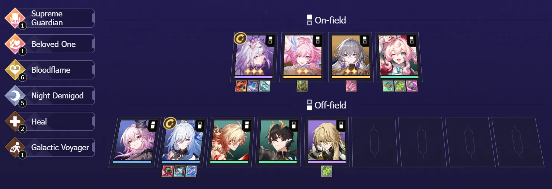552x189 pixels.
Task: Open the Galactic Voyager bond entry
Action: (x=50, y=148)
